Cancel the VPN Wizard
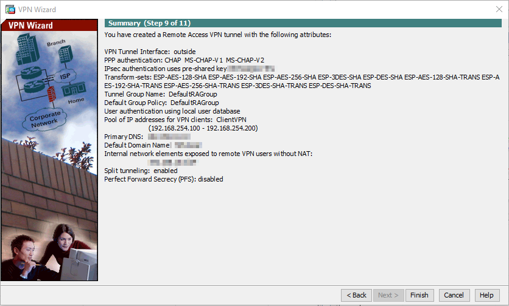The height and width of the screenshot is (306, 509). [x=454, y=295]
